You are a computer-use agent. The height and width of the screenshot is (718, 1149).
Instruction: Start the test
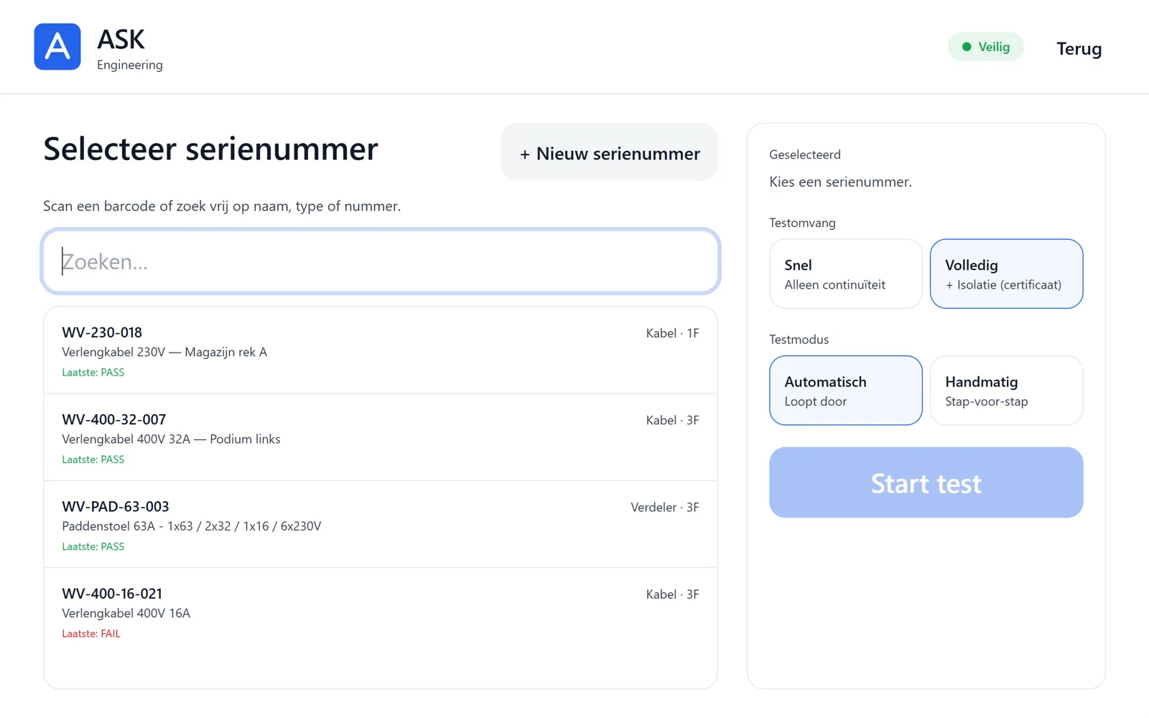tap(926, 482)
